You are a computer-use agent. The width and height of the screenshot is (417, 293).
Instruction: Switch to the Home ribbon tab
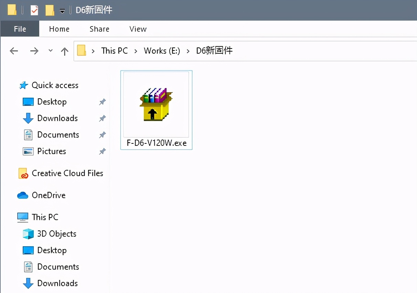coord(59,29)
